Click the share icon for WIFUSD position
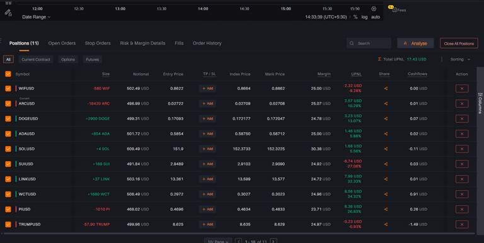 point(386,89)
